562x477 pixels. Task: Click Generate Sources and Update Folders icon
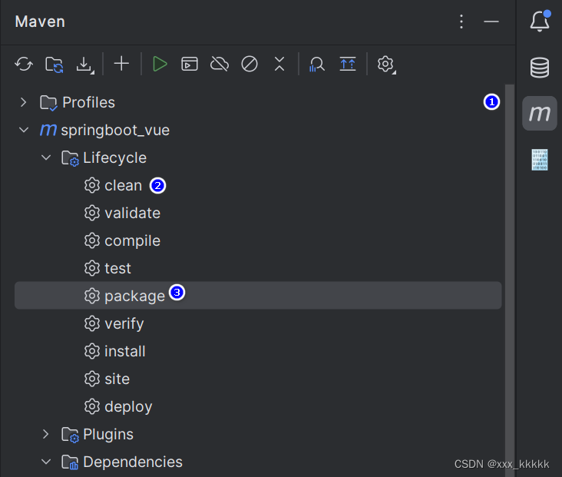tap(54, 65)
